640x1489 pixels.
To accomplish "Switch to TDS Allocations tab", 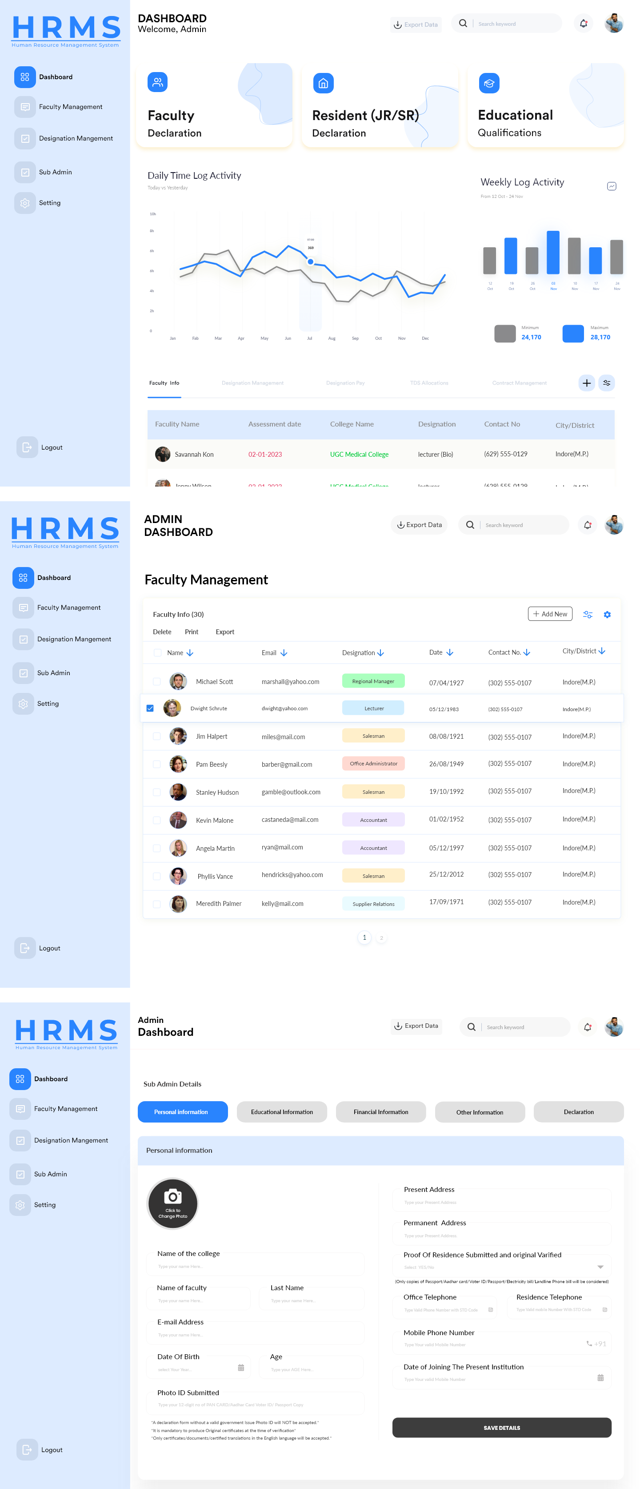I will tap(428, 382).
